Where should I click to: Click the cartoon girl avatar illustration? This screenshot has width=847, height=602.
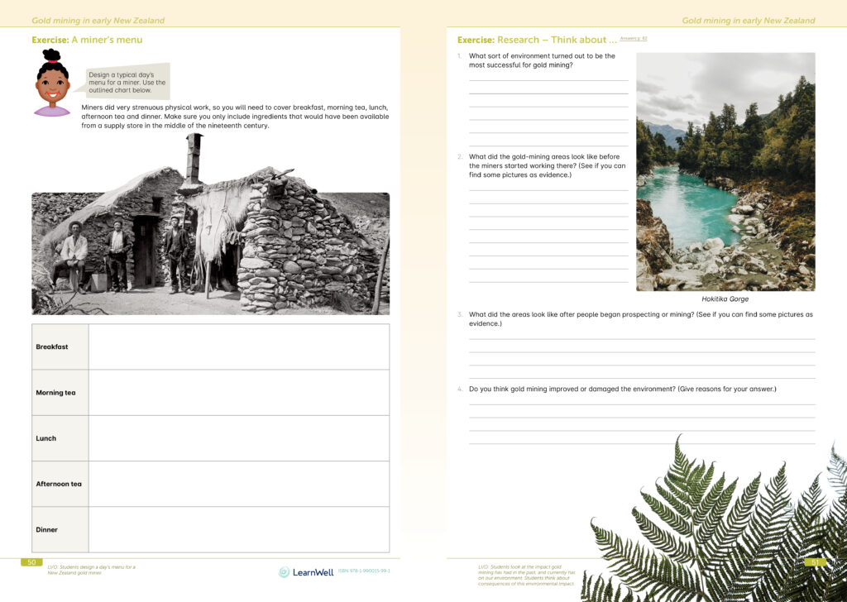click(52, 83)
